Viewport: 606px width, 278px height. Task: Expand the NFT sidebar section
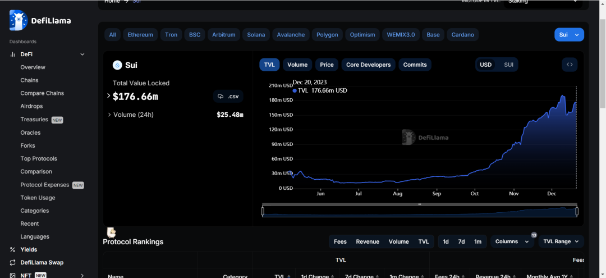click(x=82, y=275)
